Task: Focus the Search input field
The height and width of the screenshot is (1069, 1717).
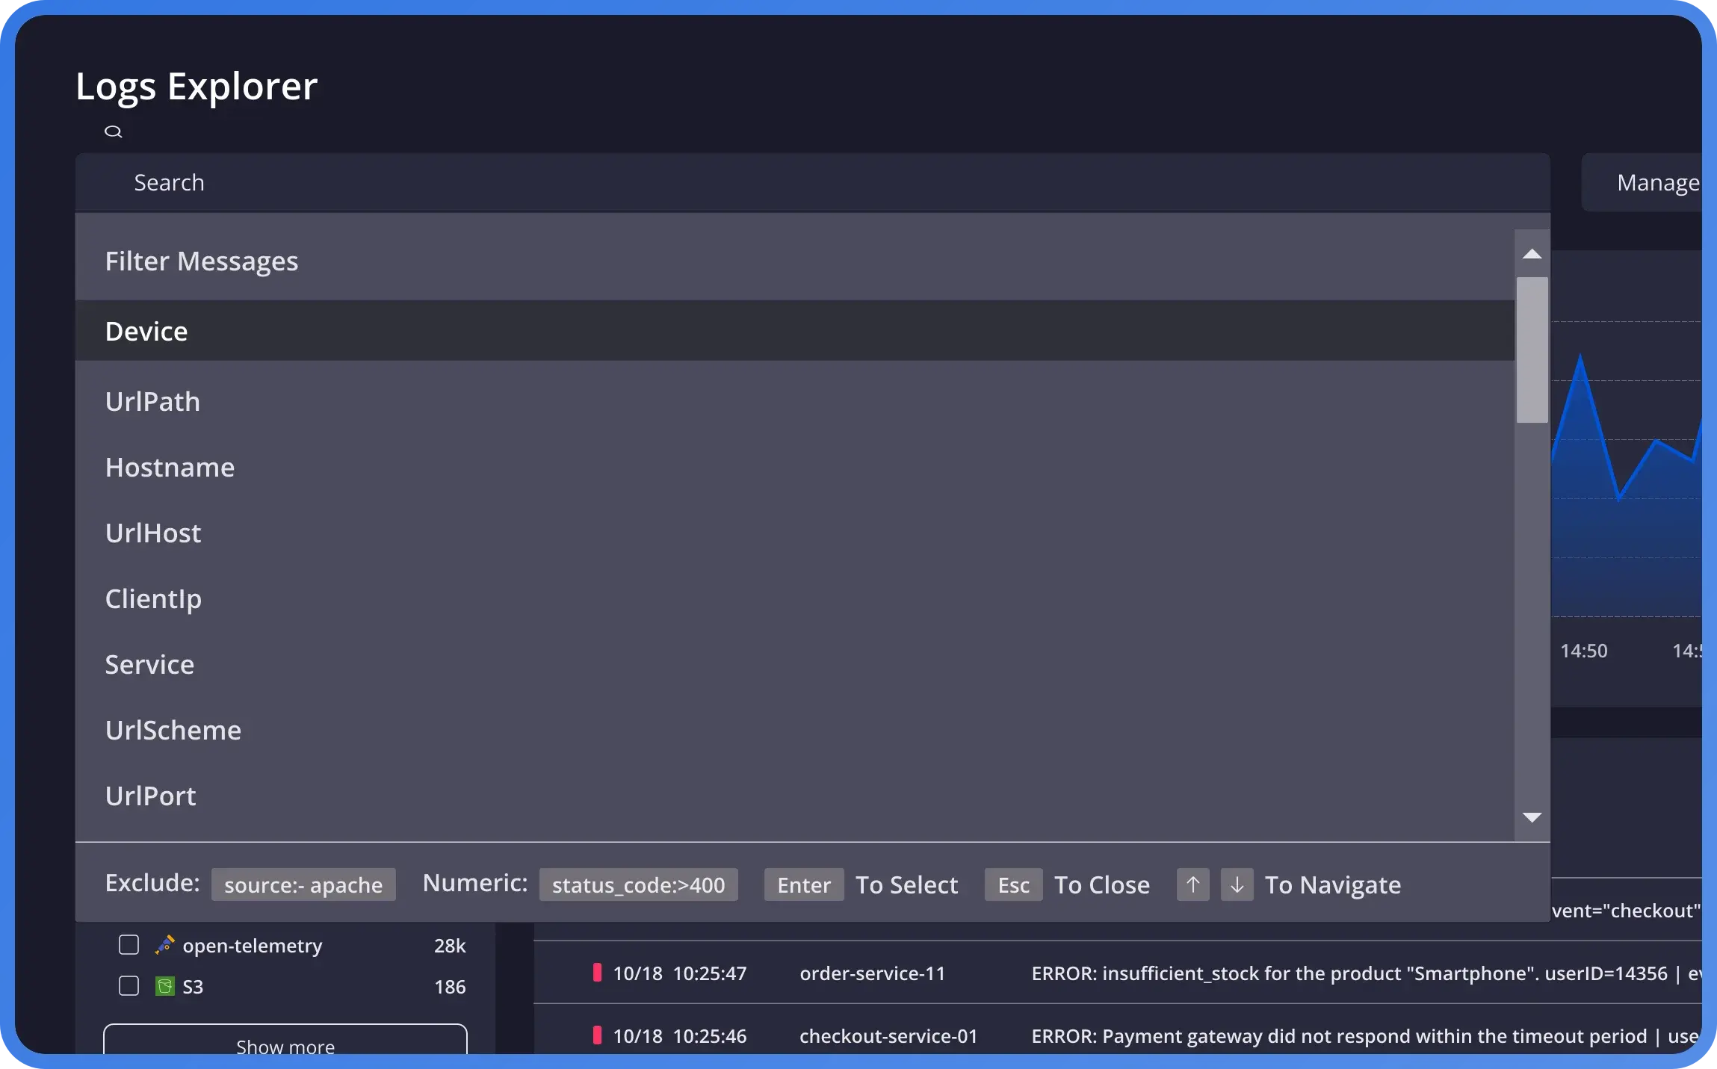Action: click(x=747, y=183)
